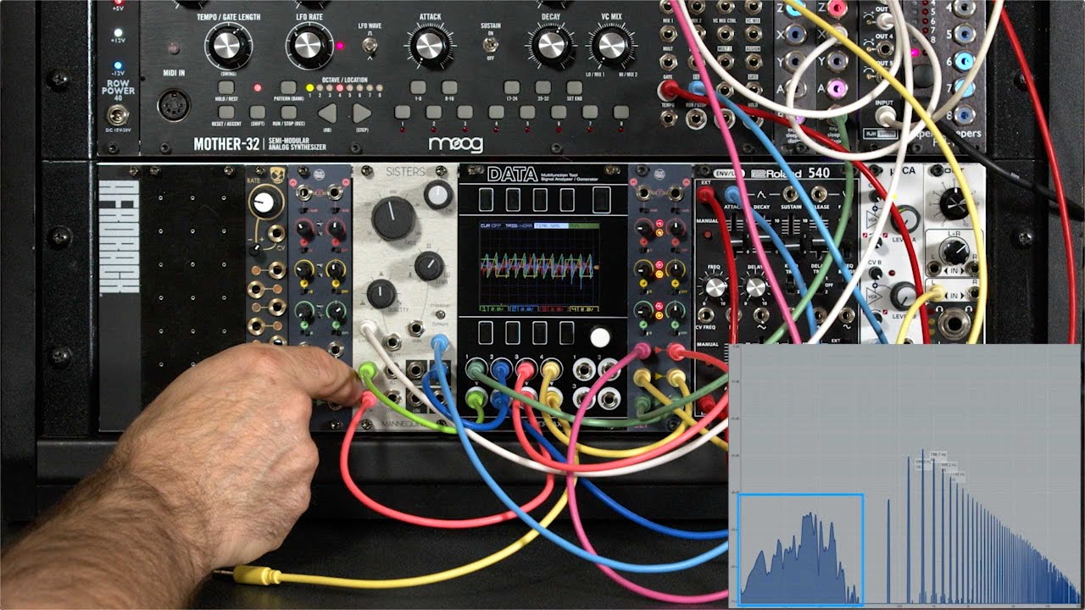Click the MIDI IN DIN socket
Viewport: 1085px width, 610px height.
(x=174, y=106)
